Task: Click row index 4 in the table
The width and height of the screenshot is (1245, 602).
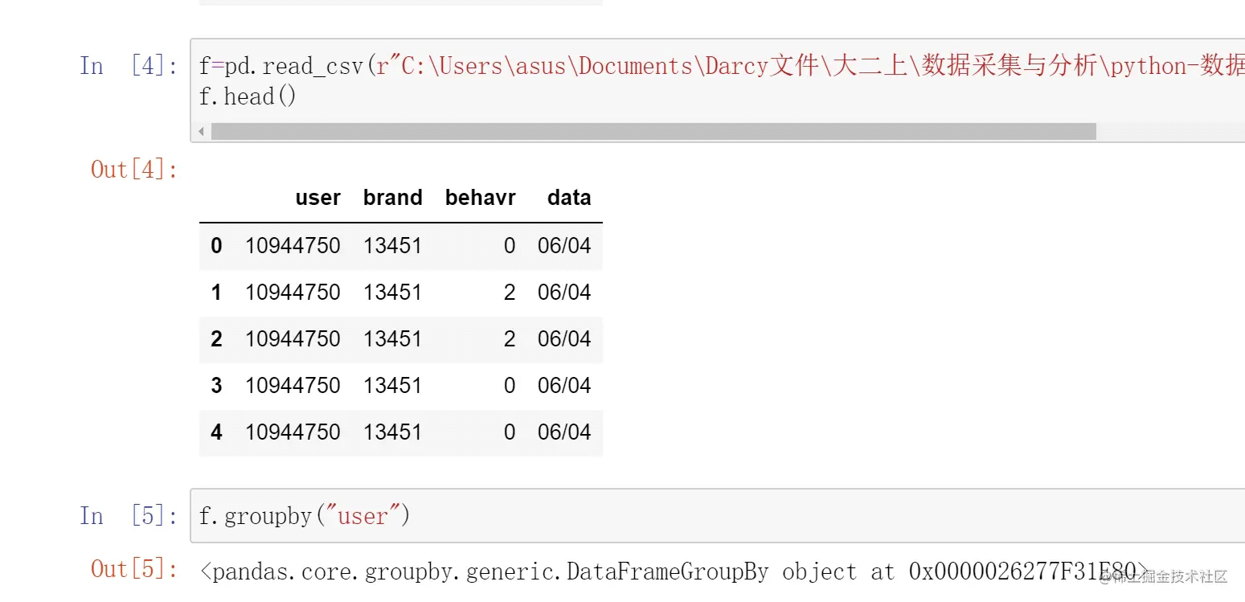Action: point(216,432)
